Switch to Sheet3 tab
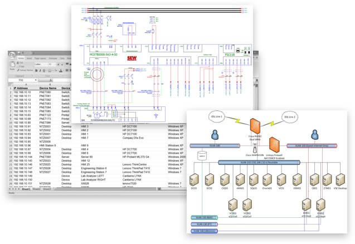This screenshot has height=244, width=355. click(47, 189)
